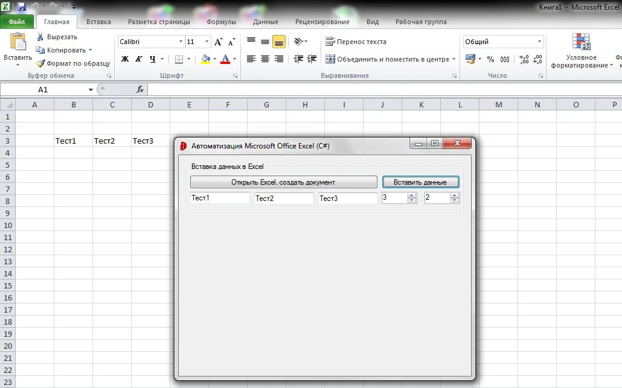Toggle Wrap Text (Перенос текста)
This screenshot has width=622, height=388.
pyautogui.click(x=356, y=42)
